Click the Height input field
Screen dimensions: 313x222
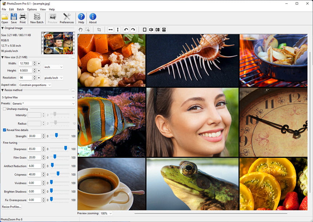coord(25,71)
